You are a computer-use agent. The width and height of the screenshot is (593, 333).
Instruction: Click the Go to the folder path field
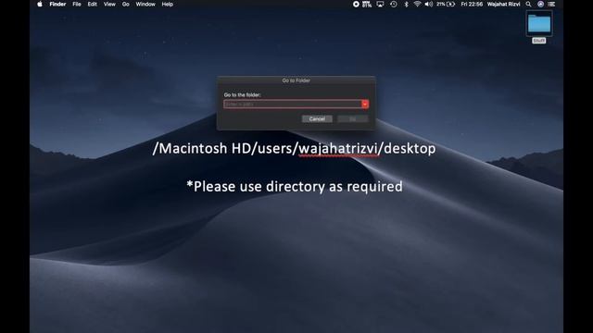click(x=293, y=105)
